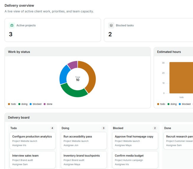Toggle the todo legend in Work by status

coord(12,104)
